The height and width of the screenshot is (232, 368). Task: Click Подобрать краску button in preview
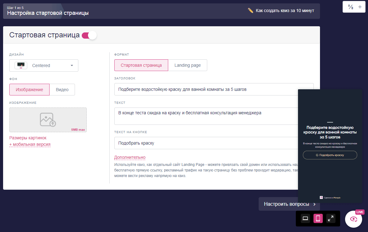(x=330, y=155)
